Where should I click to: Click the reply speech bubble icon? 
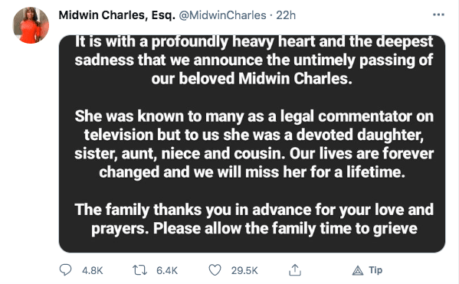pos(65,270)
